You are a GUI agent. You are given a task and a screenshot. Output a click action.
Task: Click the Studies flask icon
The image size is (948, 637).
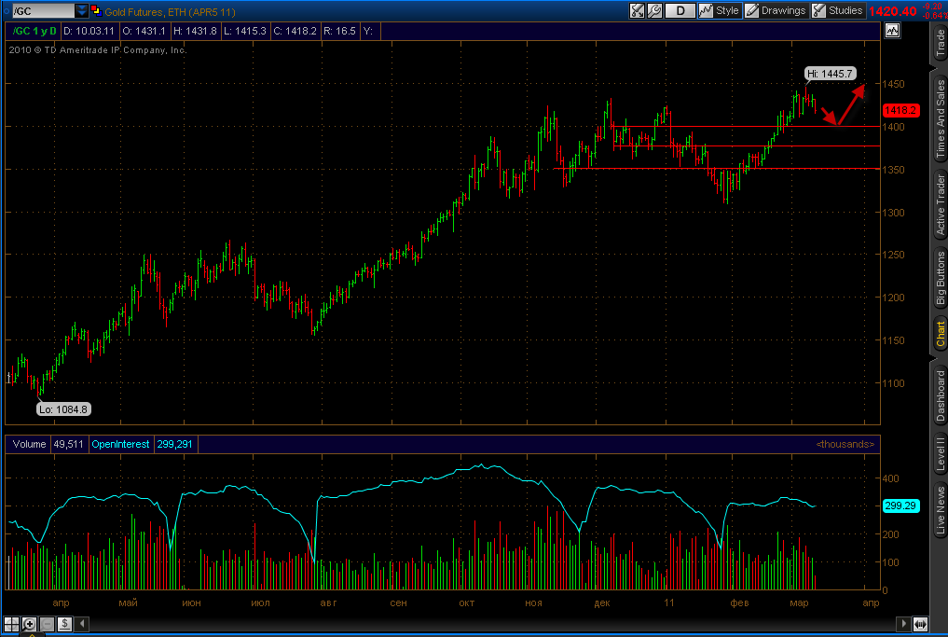(x=819, y=11)
